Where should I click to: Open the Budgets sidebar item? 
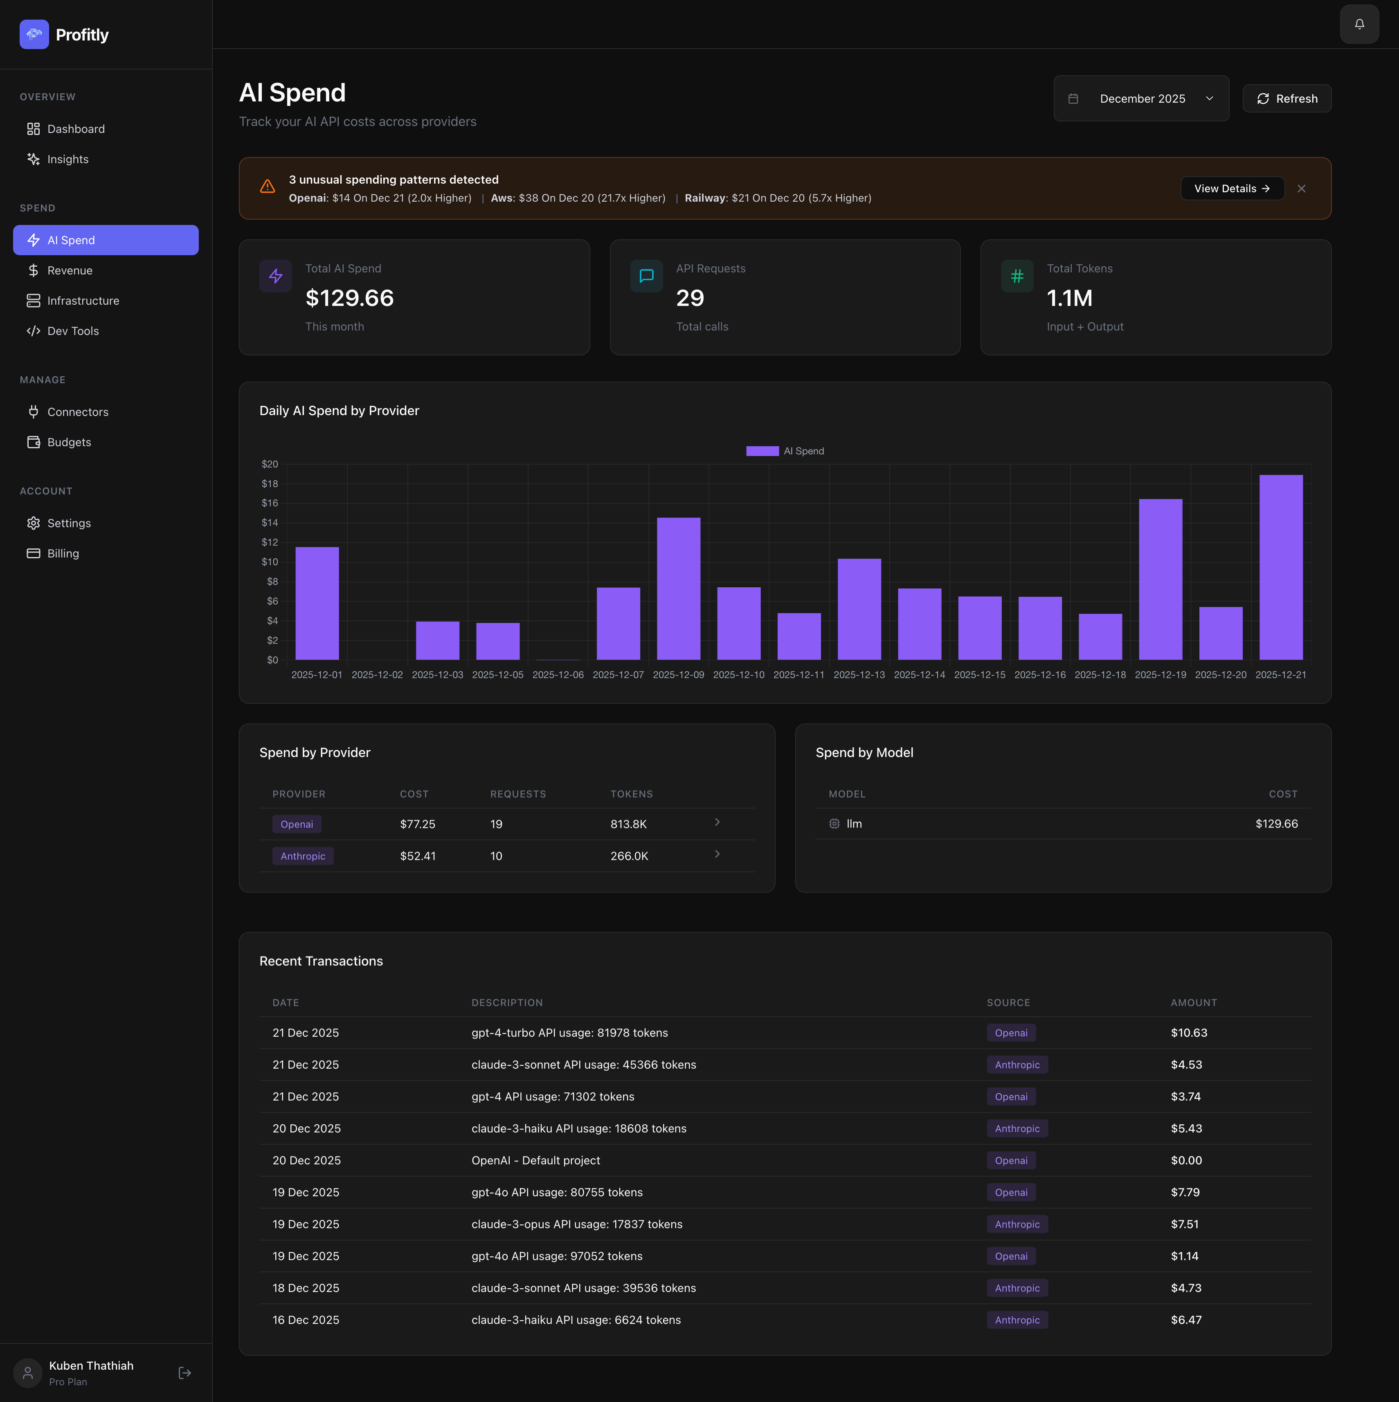[69, 442]
